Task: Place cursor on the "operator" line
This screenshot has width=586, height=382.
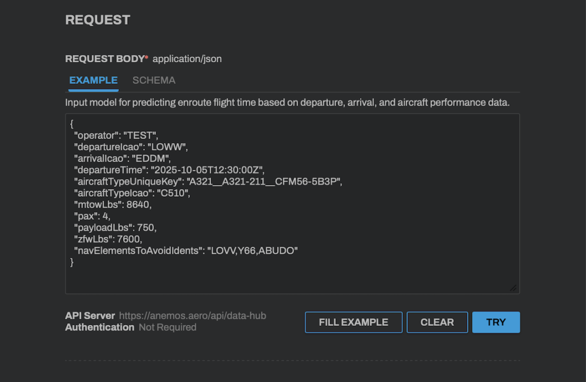Action: (x=116, y=136)
